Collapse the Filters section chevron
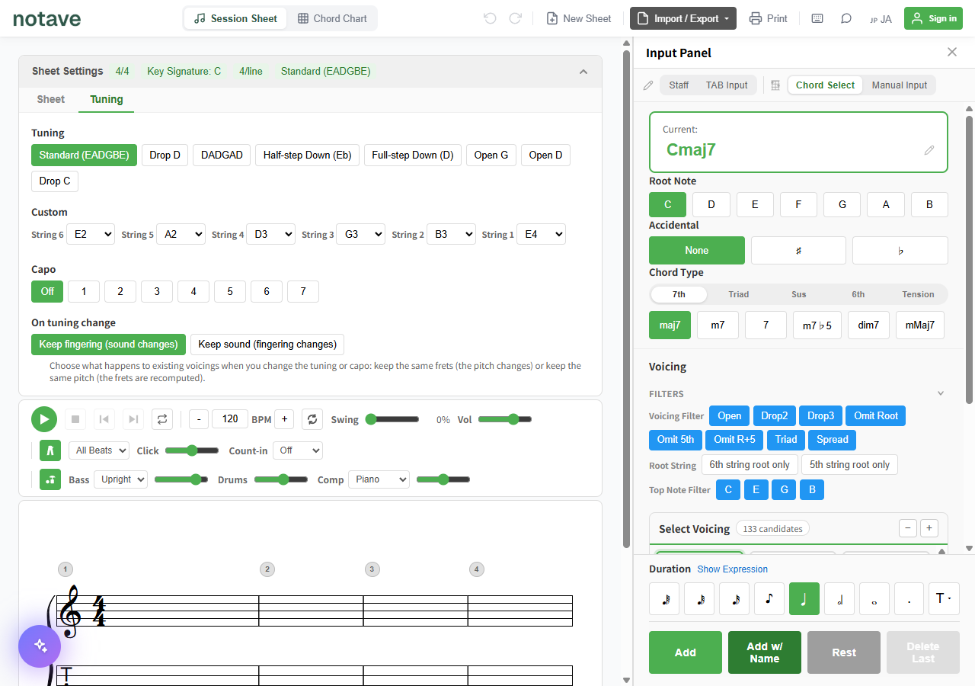 click(x=941, y=394)
